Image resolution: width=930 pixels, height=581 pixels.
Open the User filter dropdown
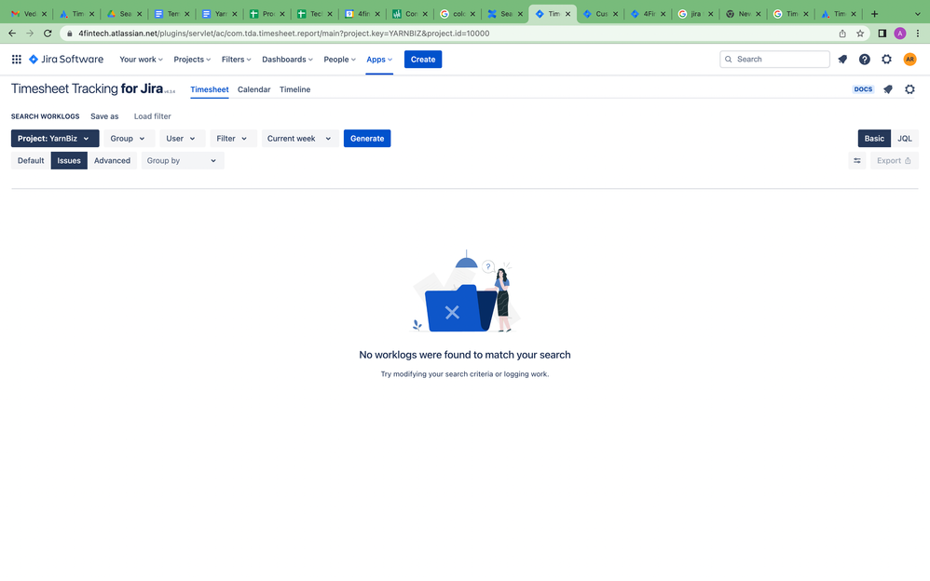[x=182, y=139]
